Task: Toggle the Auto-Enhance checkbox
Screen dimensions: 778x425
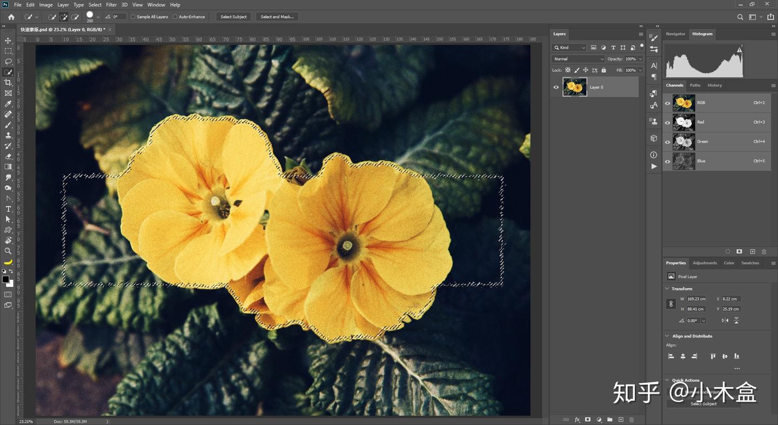Action: coord(175,17)
